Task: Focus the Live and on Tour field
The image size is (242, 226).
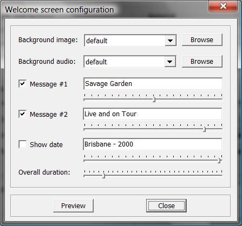Action: (153, 114)
